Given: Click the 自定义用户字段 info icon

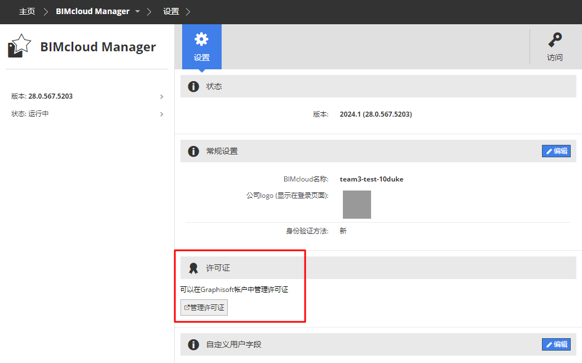Looking at the screenshot, I should (x=193, y=344).
